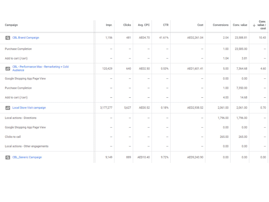Image resolution: width=269 pixels, height=202 pixels.
Task: Sort by the Conv. value column header
Action: coord(240,25)
